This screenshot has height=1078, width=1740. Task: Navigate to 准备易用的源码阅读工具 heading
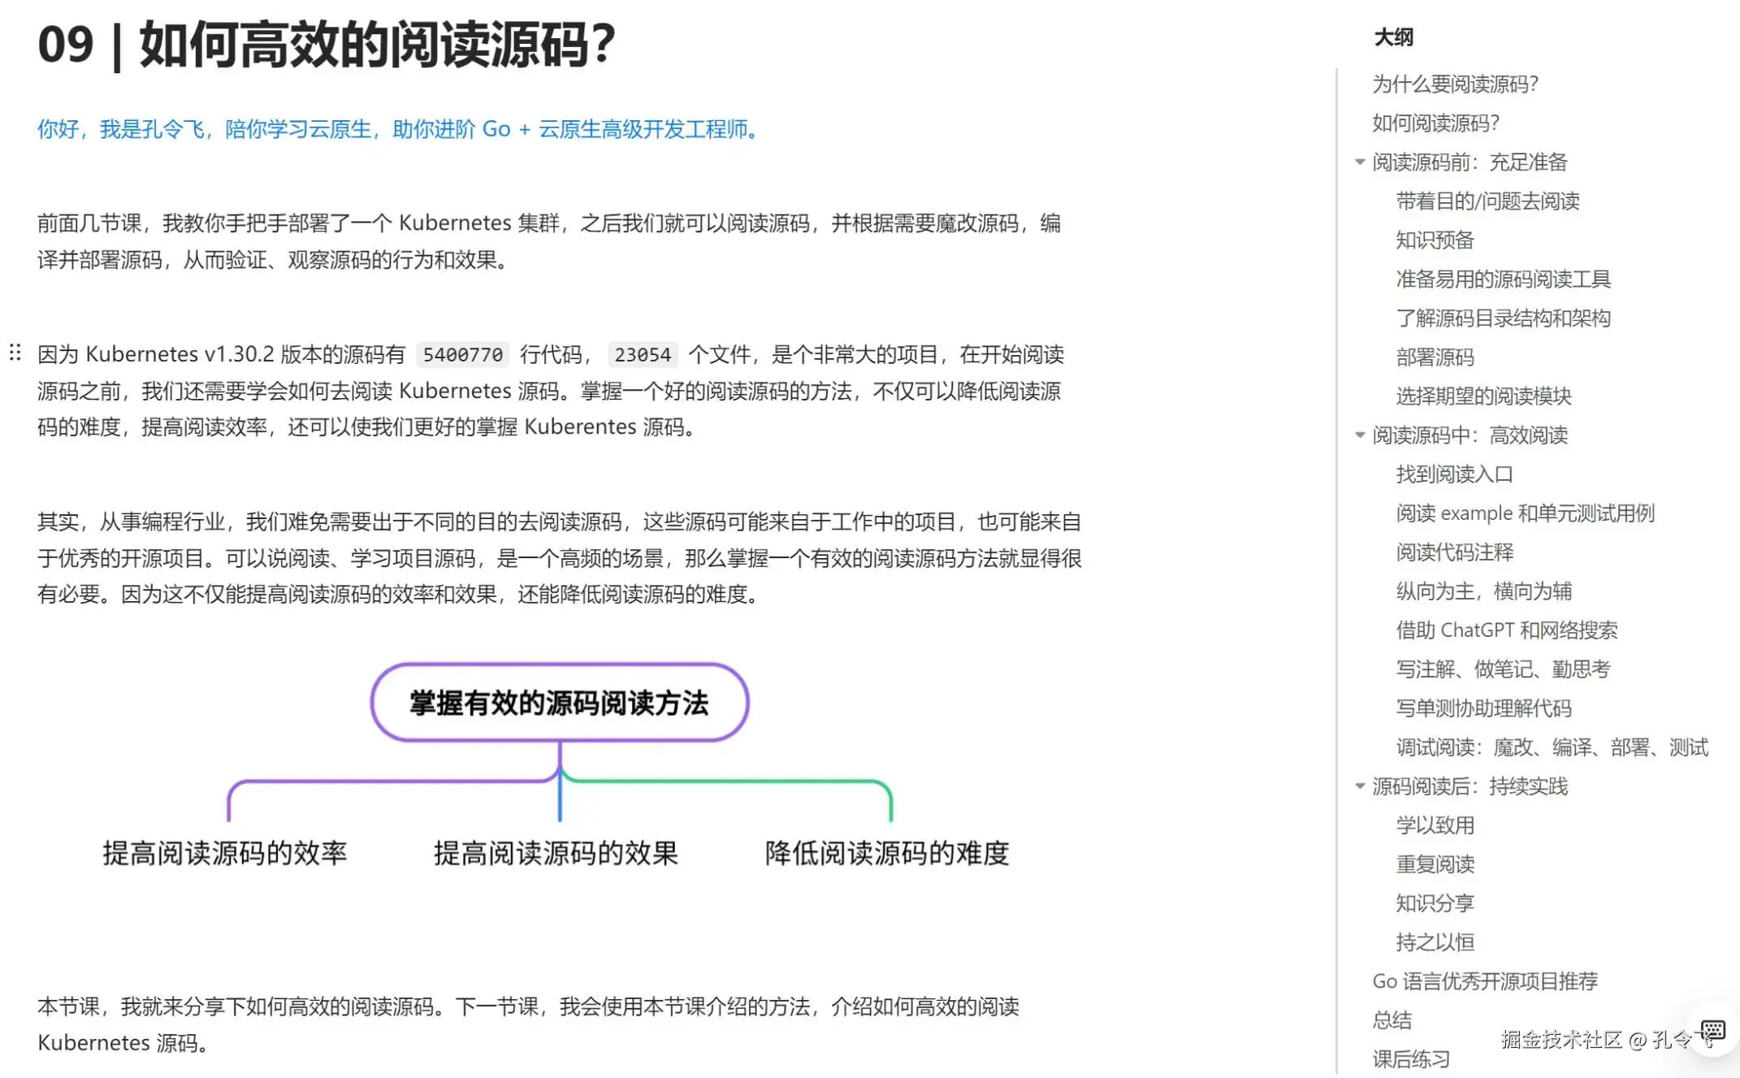[x=1503, y=279]
